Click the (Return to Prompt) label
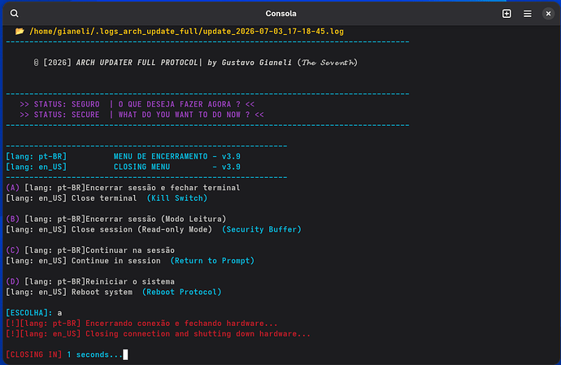 212,261
